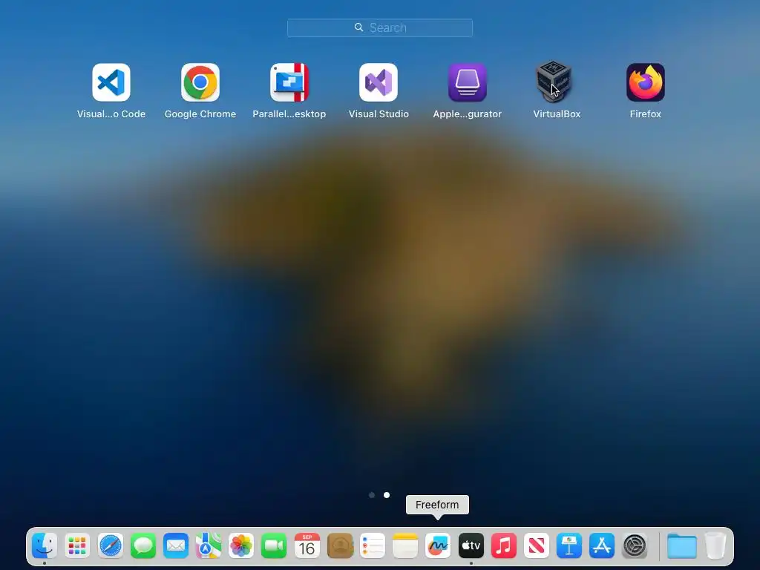The width and height of the screenshot is (760, 570).
Task: Open System Settings gear in Dock
Action: click(635, 546)
